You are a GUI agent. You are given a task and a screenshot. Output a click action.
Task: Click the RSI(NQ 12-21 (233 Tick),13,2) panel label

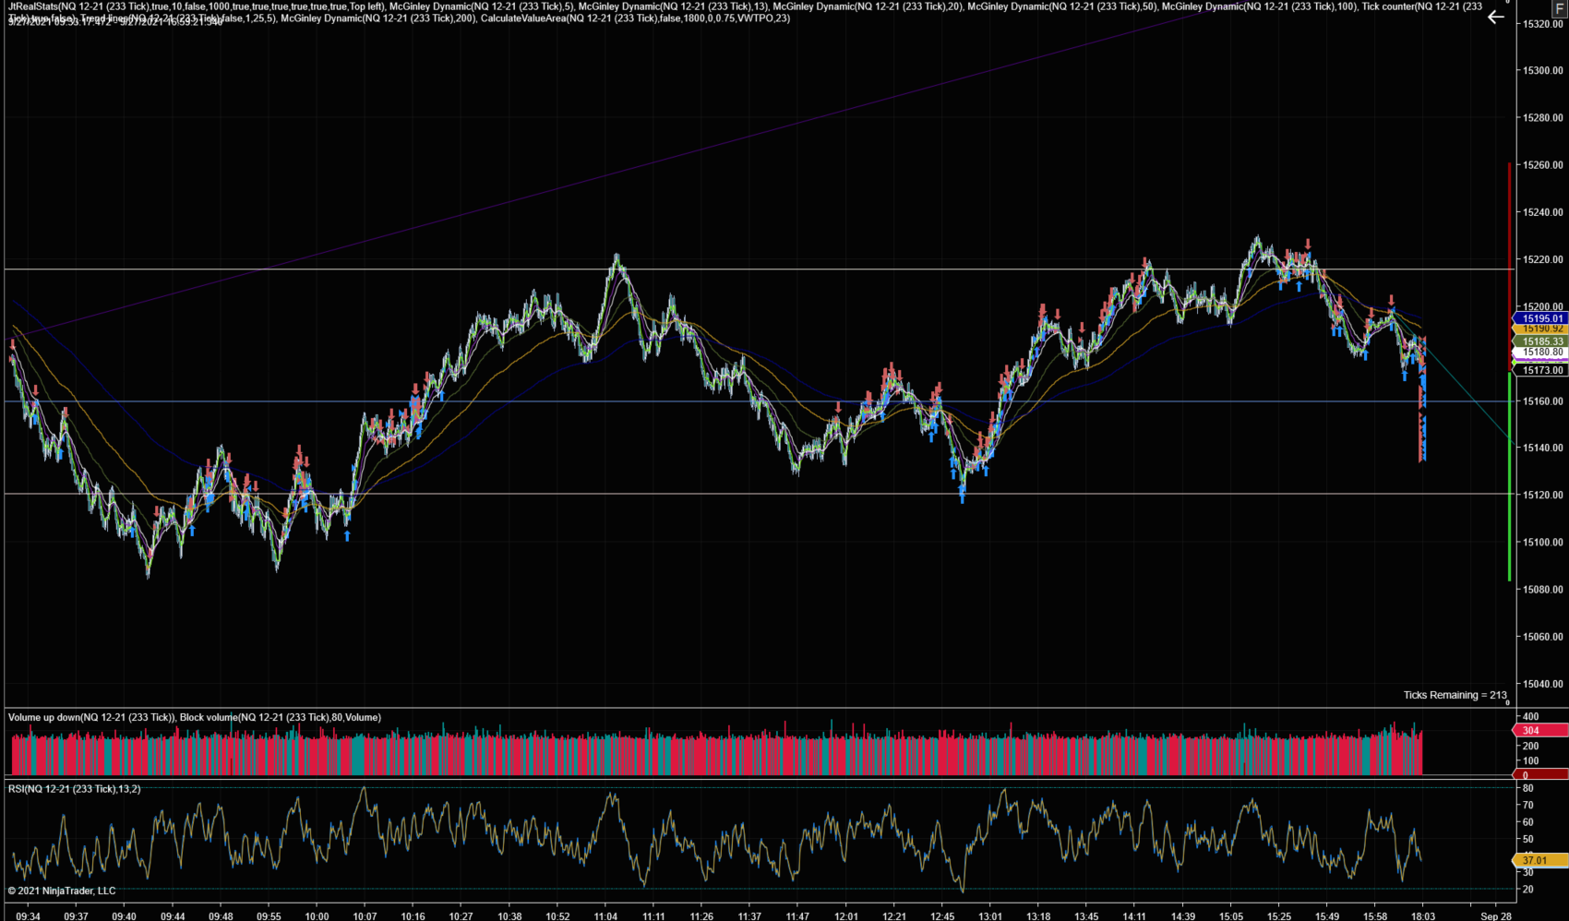click(x=75, y=789)
